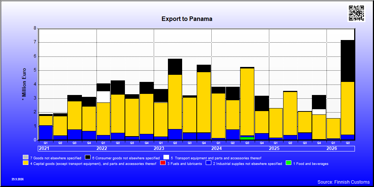374x187 pixels.
Task: Click the '* Million Euro' axis label
Action: (x=24, y=84)
